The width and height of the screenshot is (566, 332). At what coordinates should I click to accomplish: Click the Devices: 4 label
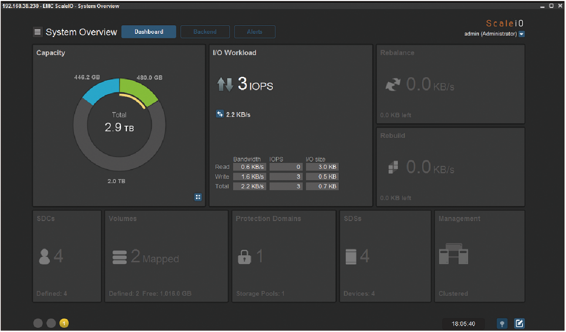coord(359,294)
